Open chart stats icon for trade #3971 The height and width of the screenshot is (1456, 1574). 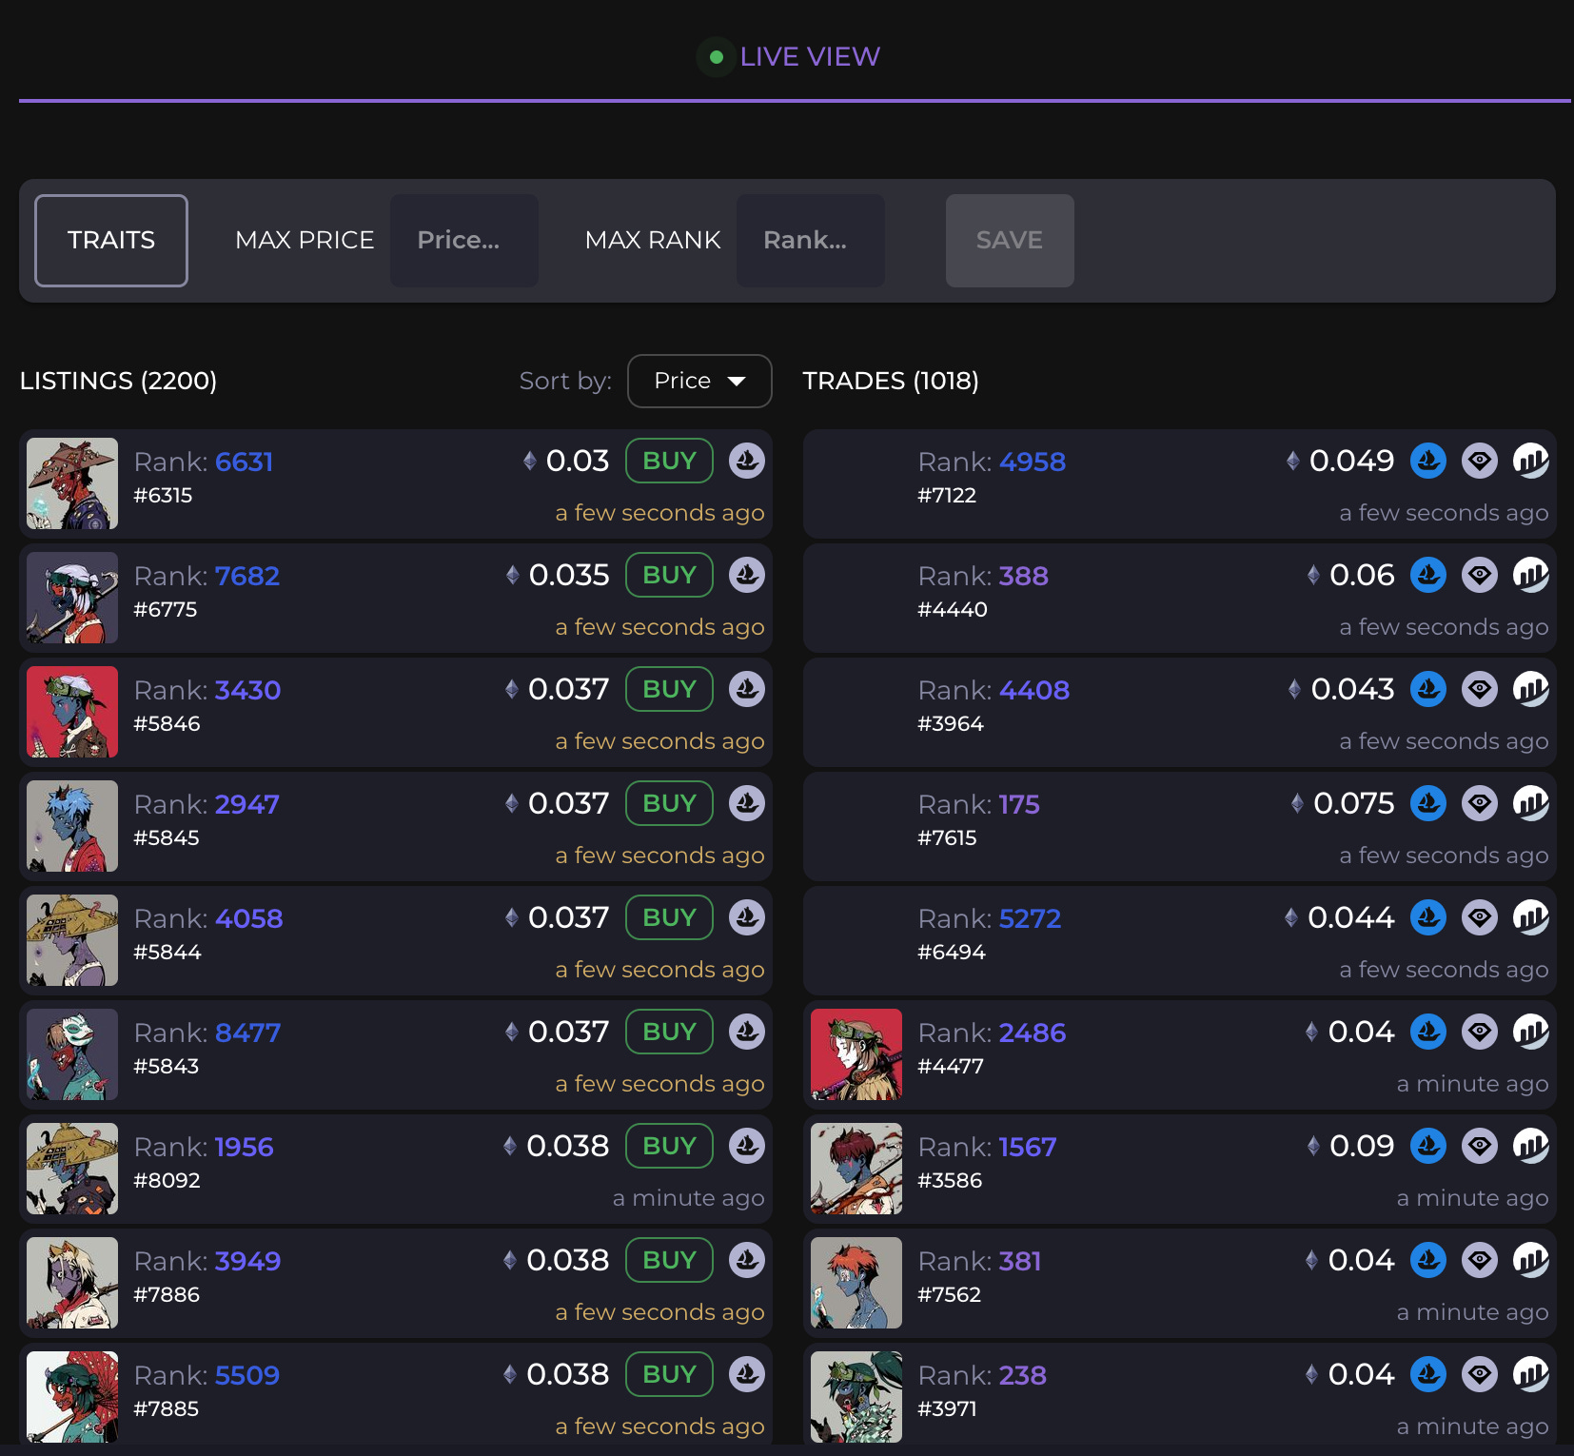[x=1531, y=1374]
